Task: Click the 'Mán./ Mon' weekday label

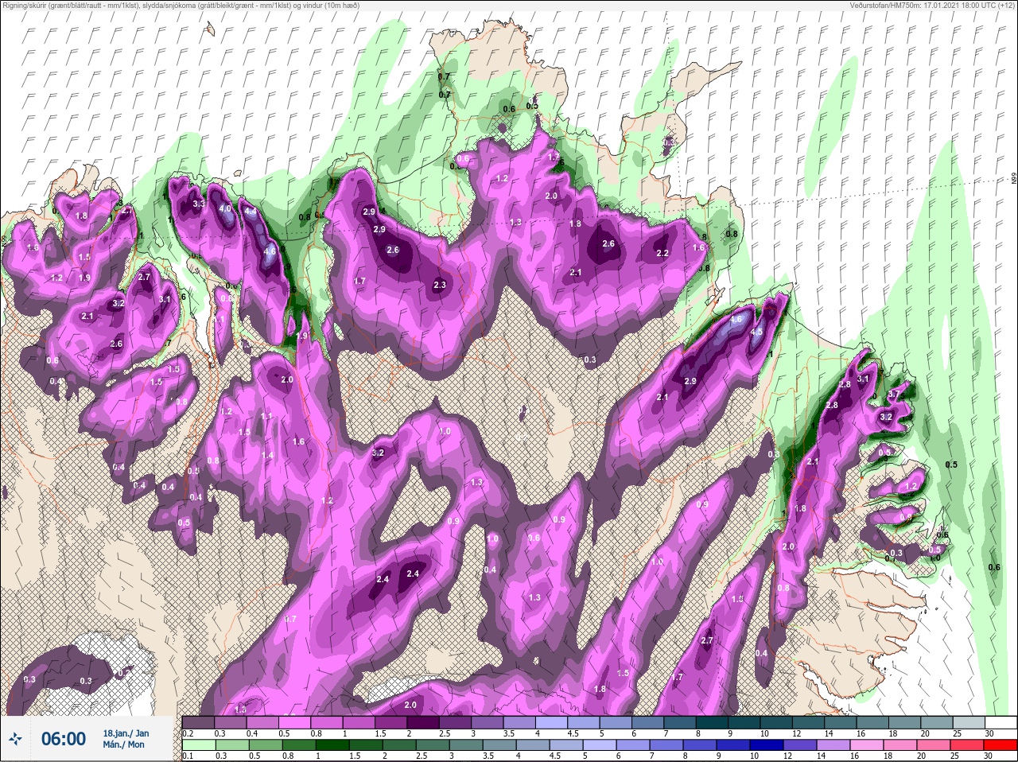Action: click(x=124, y=745)
